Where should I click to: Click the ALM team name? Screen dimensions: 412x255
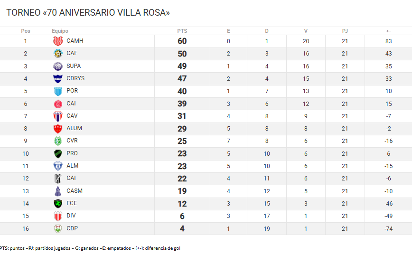click(x=72, y=166)
